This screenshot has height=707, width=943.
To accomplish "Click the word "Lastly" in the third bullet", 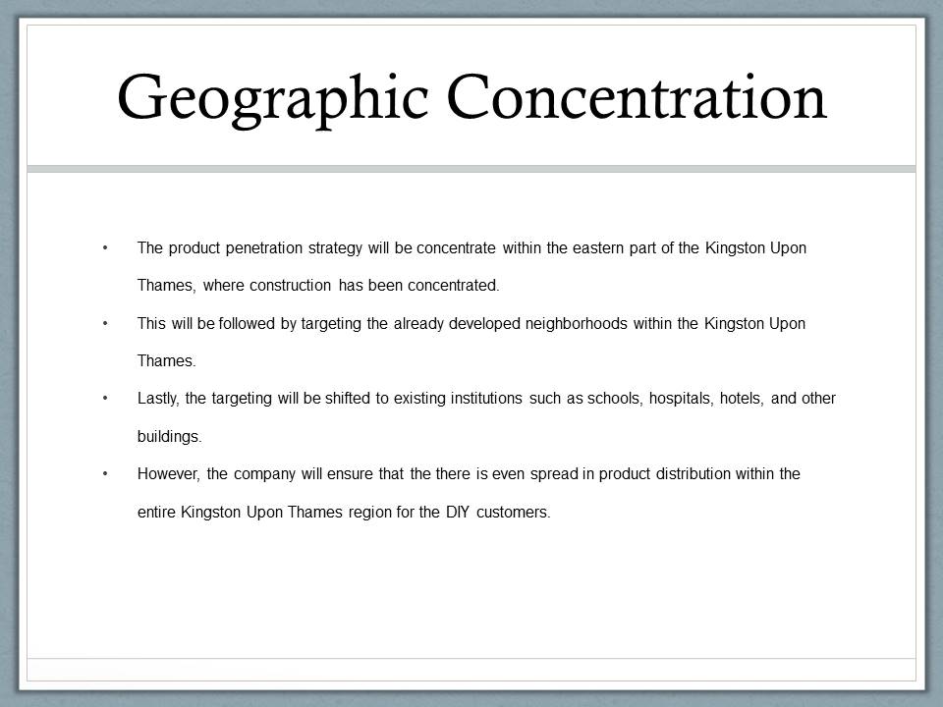I will pyautogui.click(x=157, y=399).
